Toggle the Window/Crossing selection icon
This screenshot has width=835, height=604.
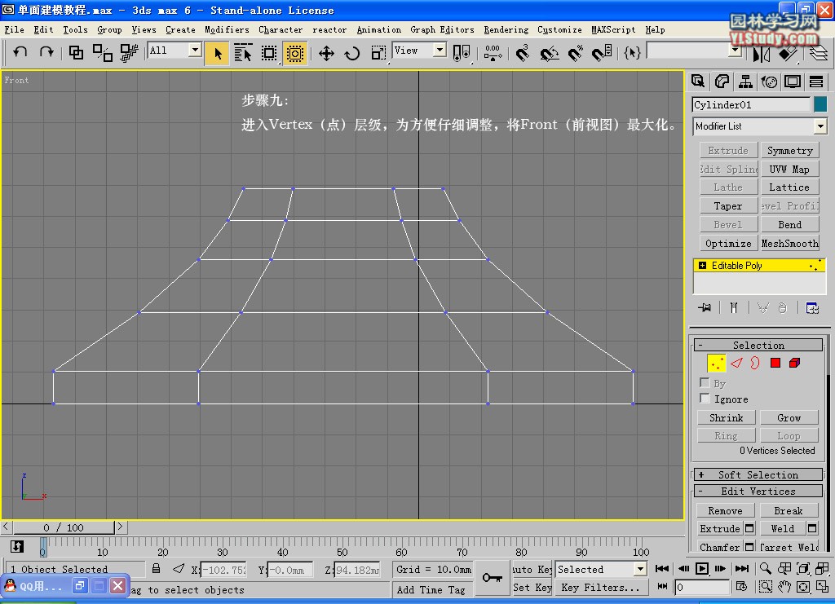click(295, 53)
